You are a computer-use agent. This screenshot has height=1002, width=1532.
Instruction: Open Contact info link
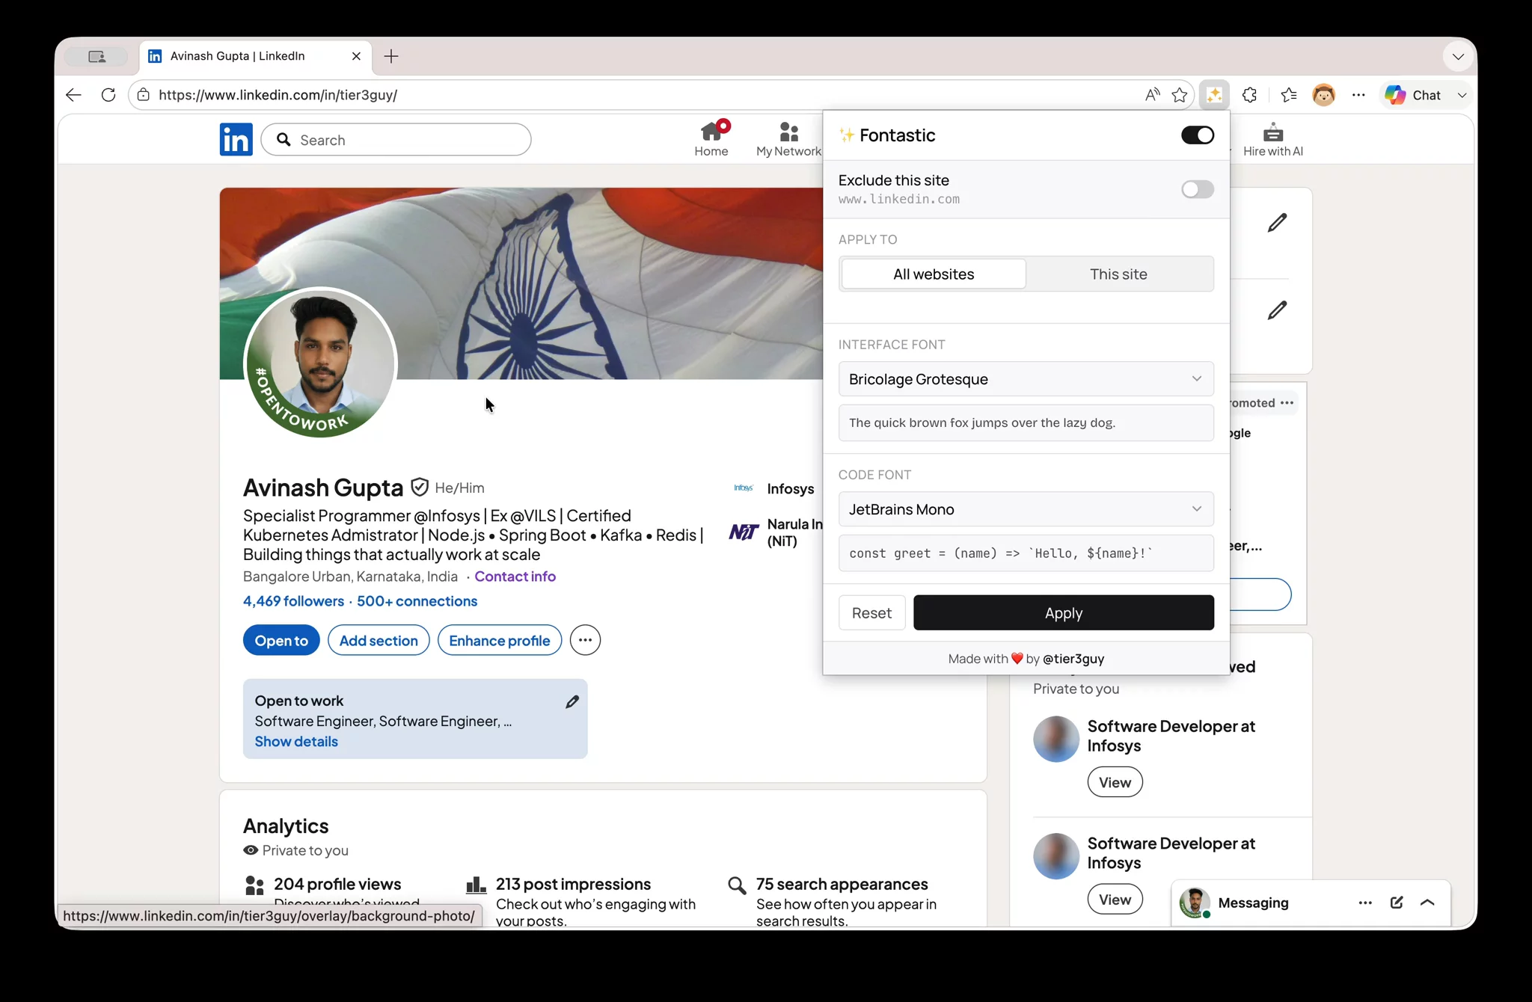point(515,577)
